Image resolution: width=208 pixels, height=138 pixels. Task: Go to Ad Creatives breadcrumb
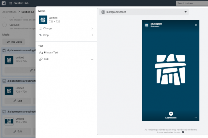click(x=9, y=12)
